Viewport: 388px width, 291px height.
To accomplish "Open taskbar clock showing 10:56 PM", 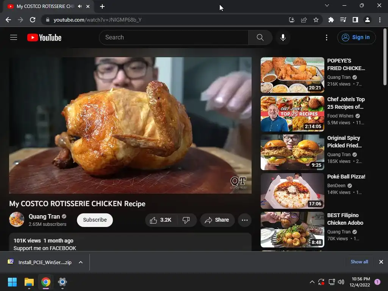I will coord(360,282).
